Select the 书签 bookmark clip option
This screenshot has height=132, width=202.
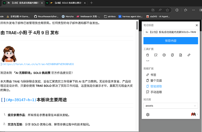coord(151,75)
